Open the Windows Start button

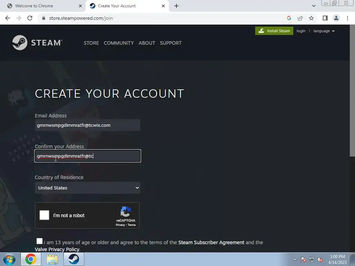(9, 259)
